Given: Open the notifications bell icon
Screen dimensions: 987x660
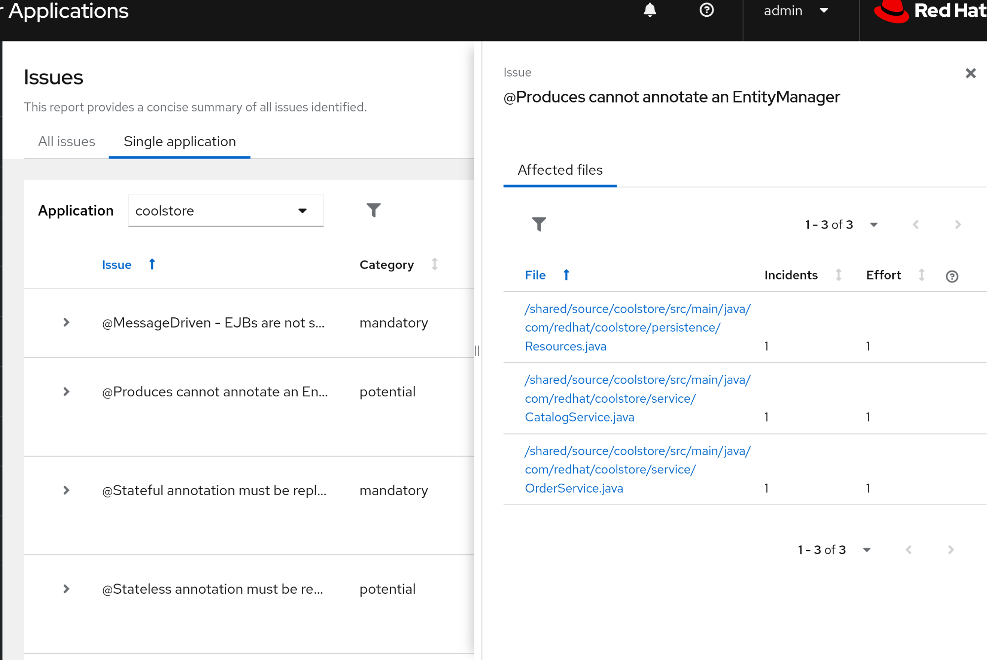Looking at the screenshot, I should click(x=650, y=10).
